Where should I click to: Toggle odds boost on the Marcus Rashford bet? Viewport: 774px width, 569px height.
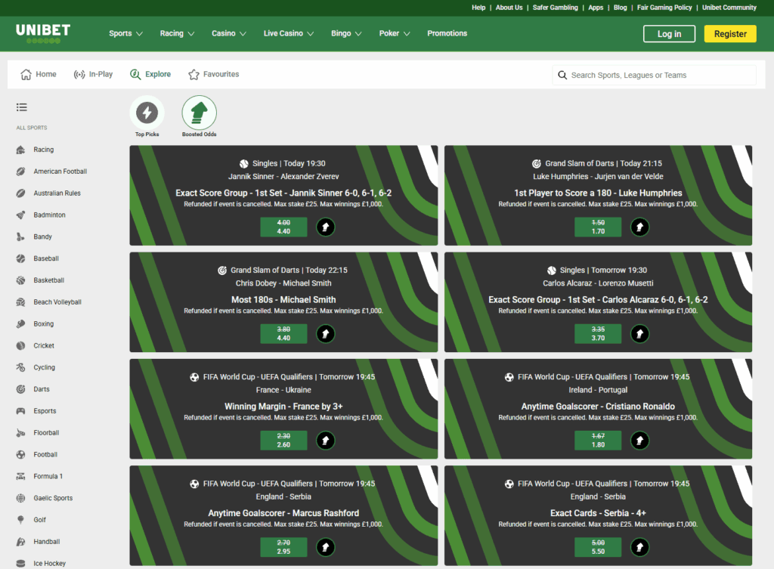tap(325, 546)
